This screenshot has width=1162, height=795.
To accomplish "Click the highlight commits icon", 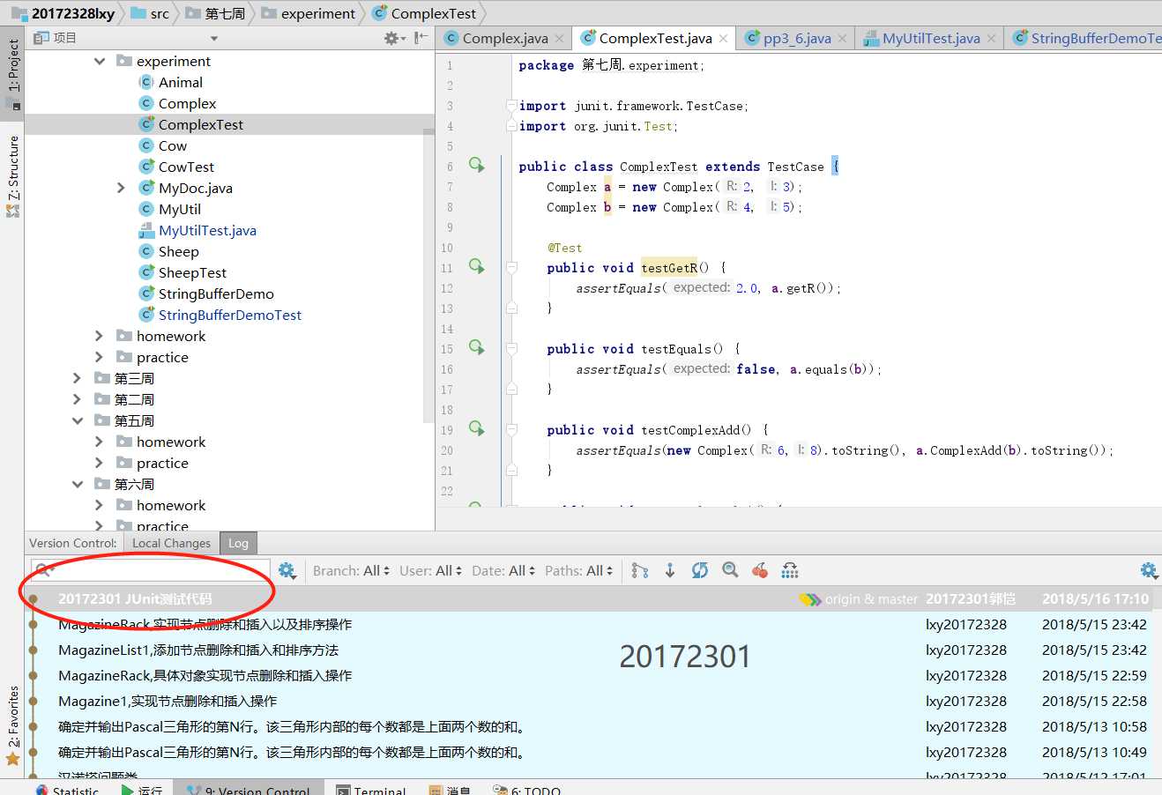I will (790, 570).
